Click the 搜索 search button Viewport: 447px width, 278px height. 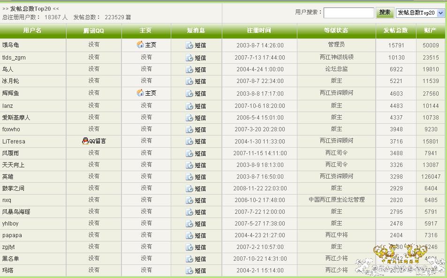(385, 13)
